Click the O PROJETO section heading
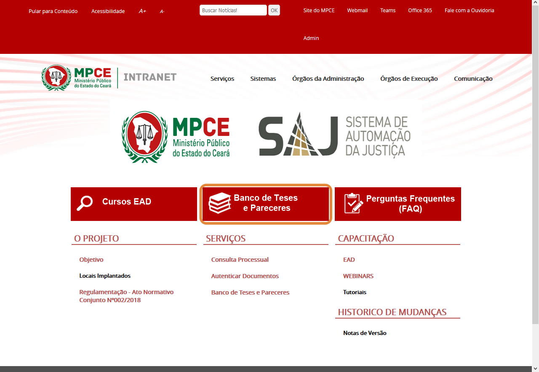This screenshot has height=372, width=539. click(96, 239)
